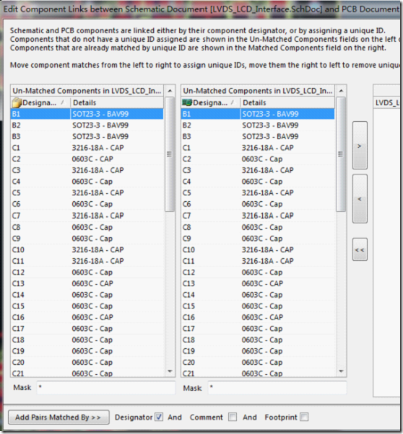The height and width of the screenshot is (434, 403).
Task: Click the Mask field under middle list
Action: [x=277, y=387]
